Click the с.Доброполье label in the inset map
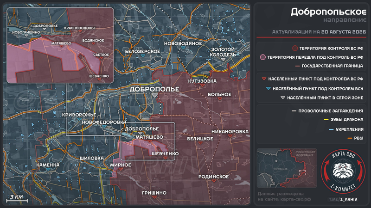 point(44,26)
